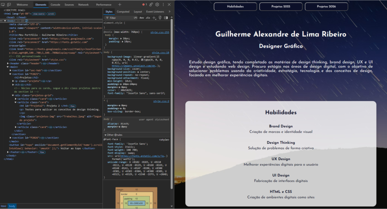Click the flex badge beside Projeto2 h4
The width and height of the screenshot is (387, 209).
point(72,106)
